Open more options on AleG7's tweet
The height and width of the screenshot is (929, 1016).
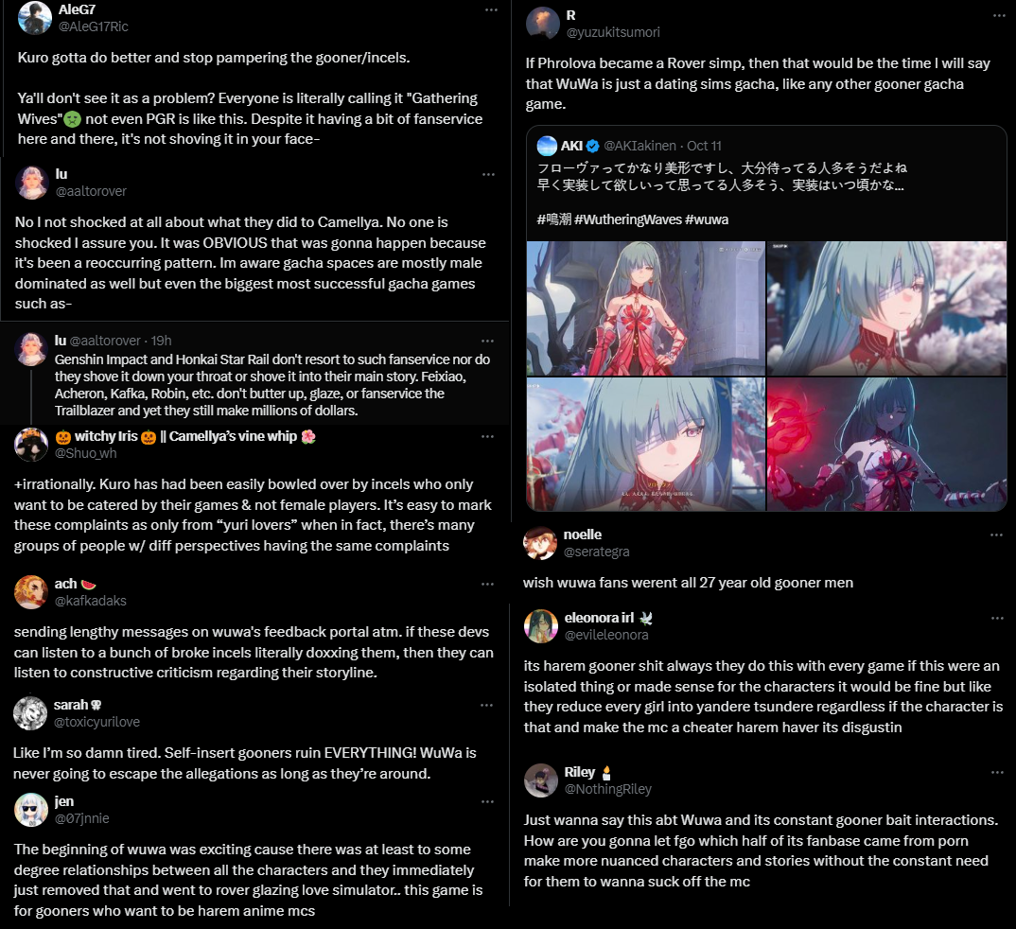click(491, 10)
